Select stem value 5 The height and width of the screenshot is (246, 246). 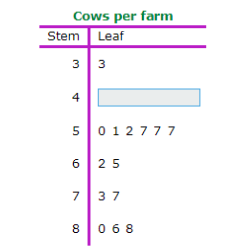click(x=76, y=131)
